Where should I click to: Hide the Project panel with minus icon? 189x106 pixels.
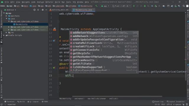coord(46,10)
